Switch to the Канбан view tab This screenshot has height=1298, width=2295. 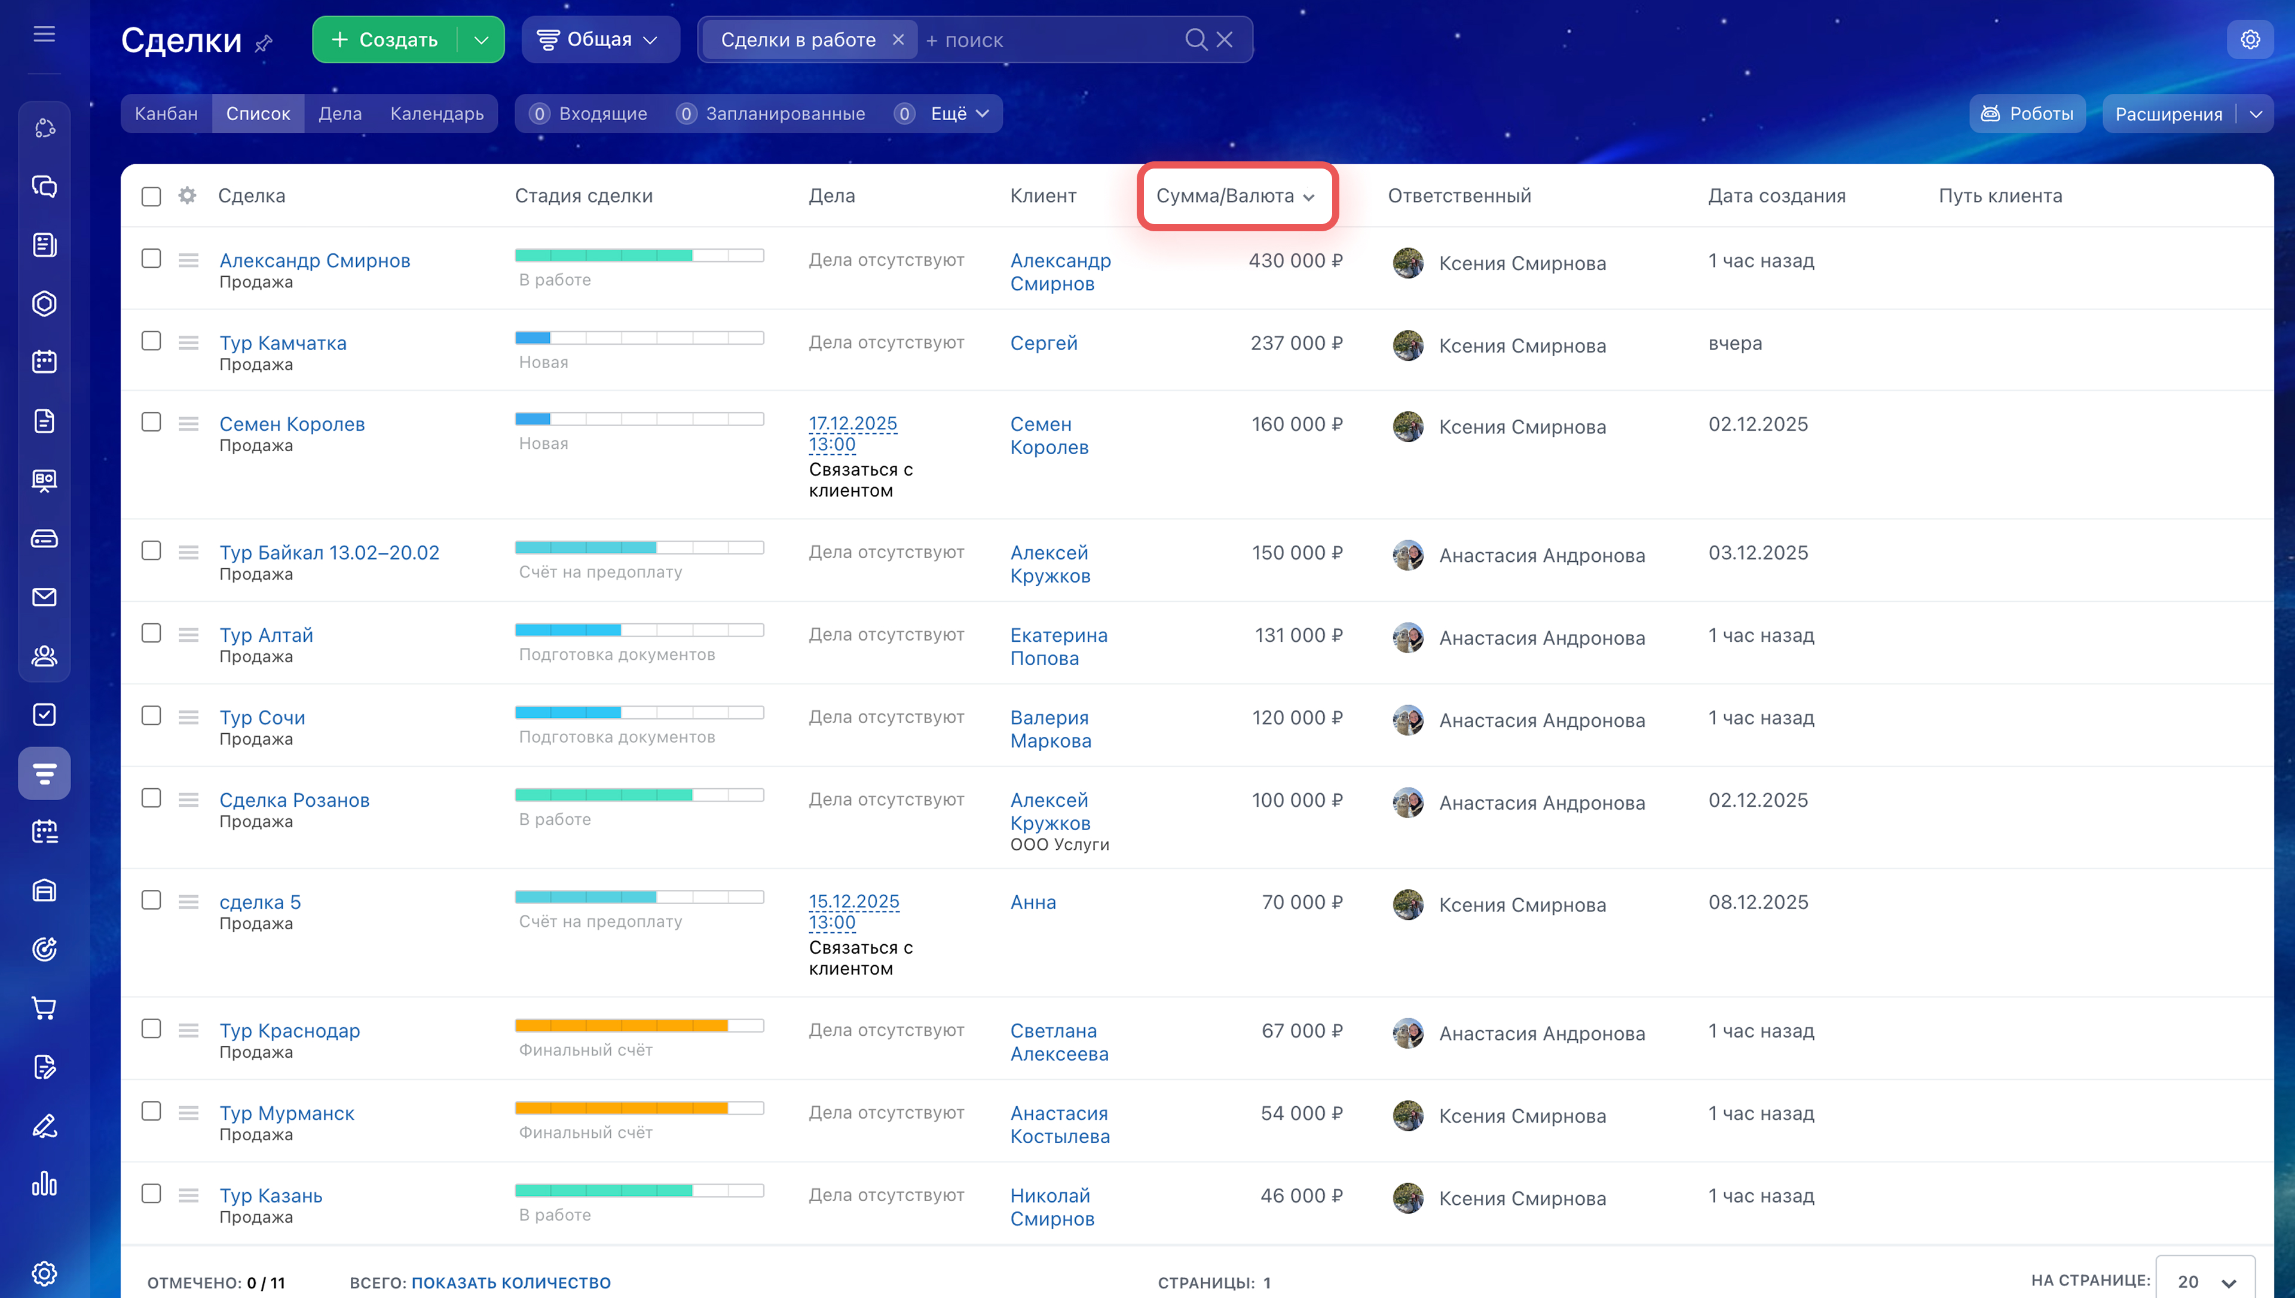(167, 114)
